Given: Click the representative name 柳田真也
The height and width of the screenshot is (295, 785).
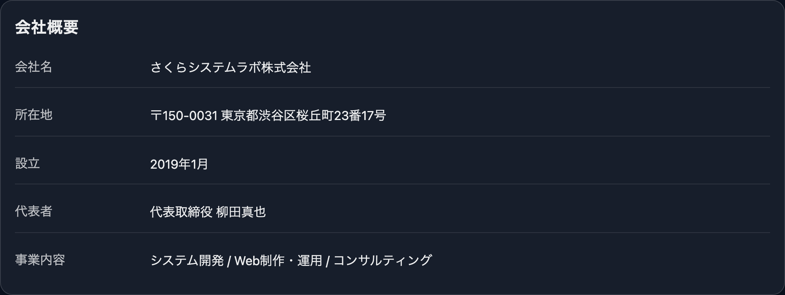Looking at the screenshot, I should coord(241,212).
